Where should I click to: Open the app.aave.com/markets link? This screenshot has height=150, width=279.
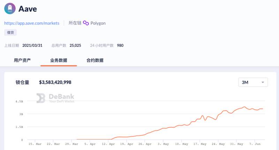pyautogui.click(x=32, y=23)
